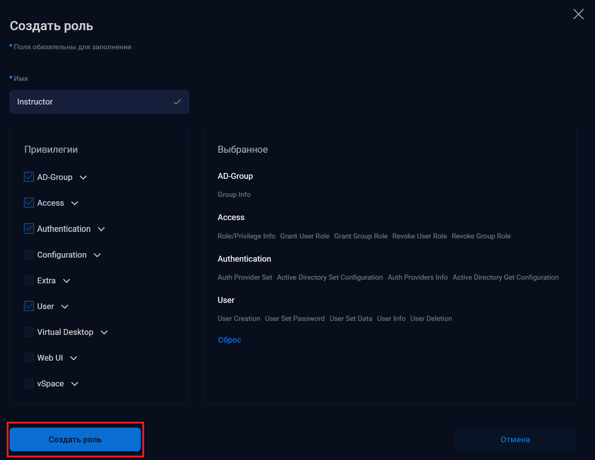Enable the Virtual Desktop privilege checkbox
The image size is (595, 460).
[29, 332]
